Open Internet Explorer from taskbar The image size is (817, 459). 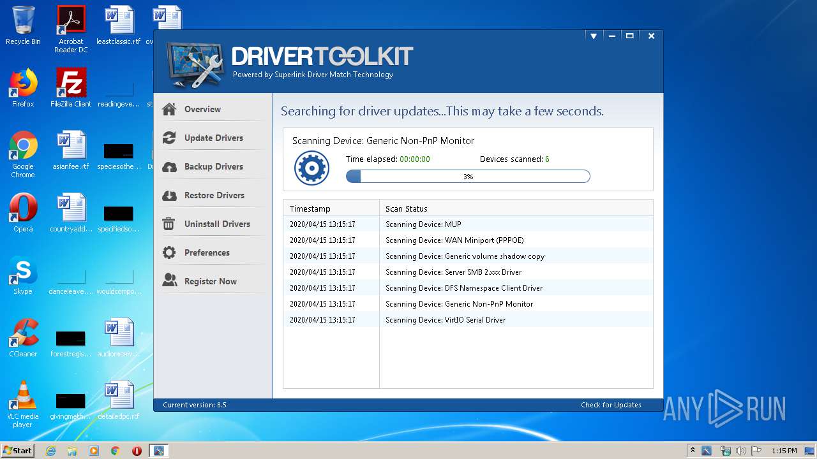coord(50,451)
